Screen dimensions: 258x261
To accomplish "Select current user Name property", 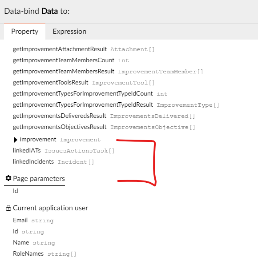I will (34, 243).
